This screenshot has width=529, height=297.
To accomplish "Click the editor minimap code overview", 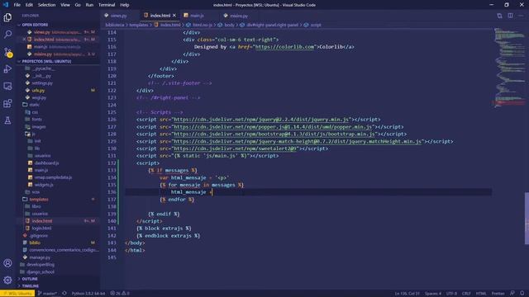I will [x=509, y=68].
